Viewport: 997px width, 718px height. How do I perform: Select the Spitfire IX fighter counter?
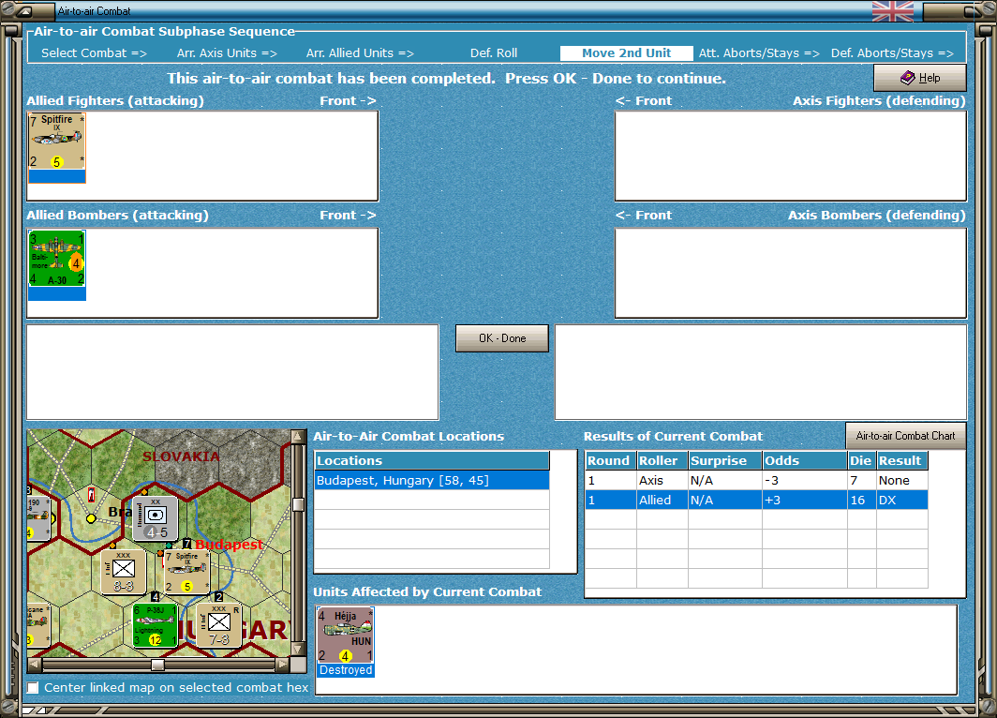point(56,147)
